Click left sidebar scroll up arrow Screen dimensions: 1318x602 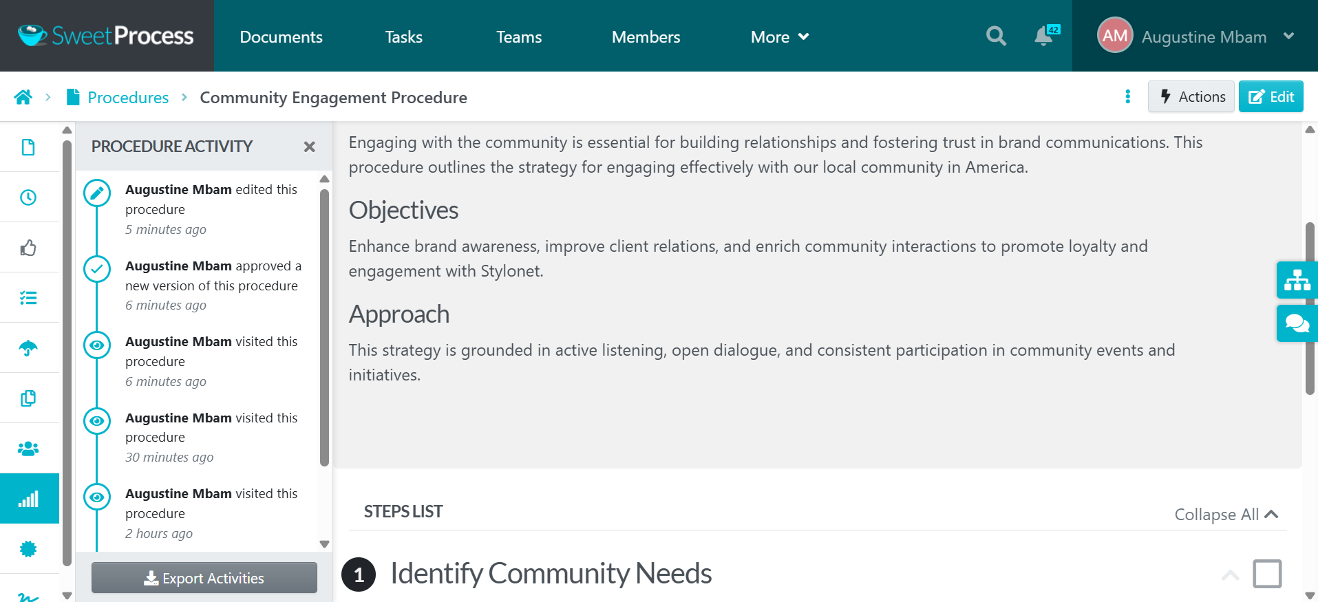[67, 130]
